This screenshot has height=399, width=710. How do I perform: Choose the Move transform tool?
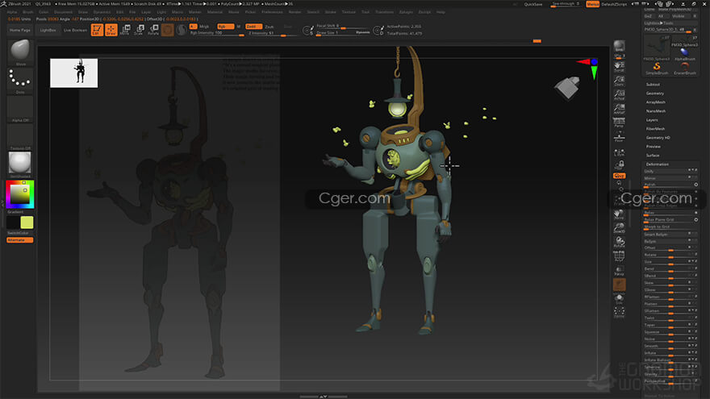pos(125,30)
